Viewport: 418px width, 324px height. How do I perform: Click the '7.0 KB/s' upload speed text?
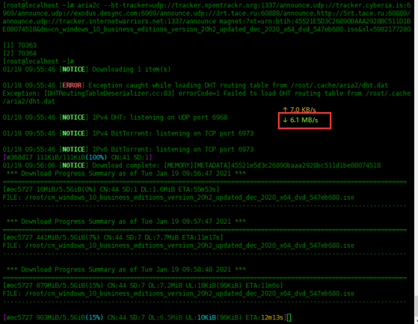point(303,109)
